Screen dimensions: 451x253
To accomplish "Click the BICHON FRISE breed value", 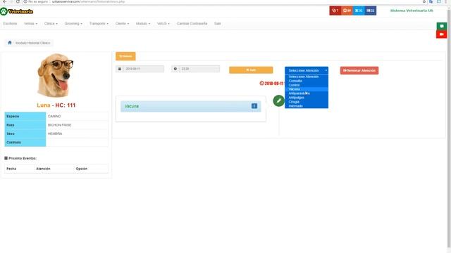I will point(59,125).
